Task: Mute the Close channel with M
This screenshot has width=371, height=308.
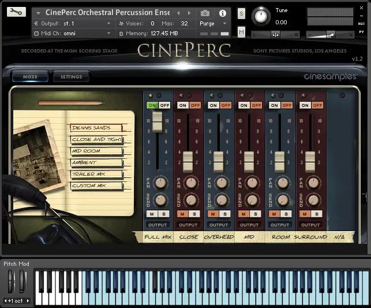Action: click(182, 214)
